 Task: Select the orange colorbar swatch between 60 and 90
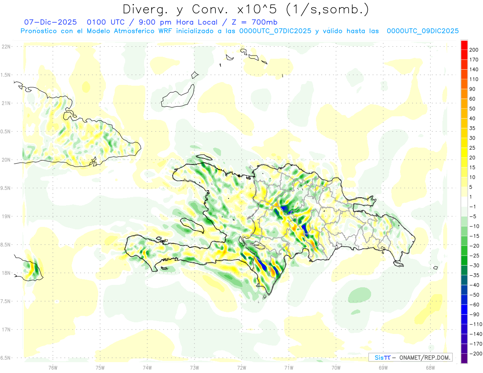(x=464, y=94)
